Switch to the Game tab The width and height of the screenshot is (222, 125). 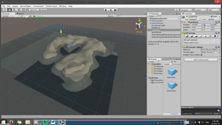coord(21,14)
